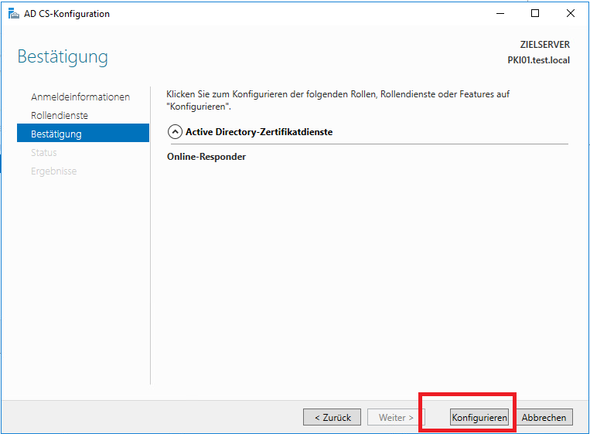Close the AD CS-Konfiguration wizard window
This screenshot has width=590, height=434.
570,13
